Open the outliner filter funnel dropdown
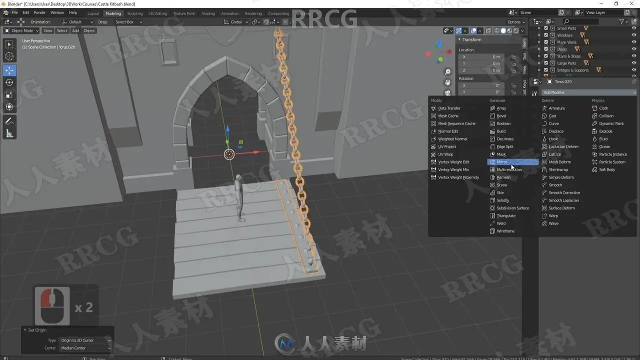The image size is (640, 360). 623,21
